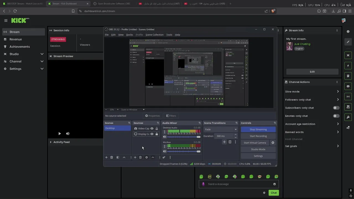Click the Edit button in Stream info
This screenshot has height=199, width=354.
tap(312, 72)
